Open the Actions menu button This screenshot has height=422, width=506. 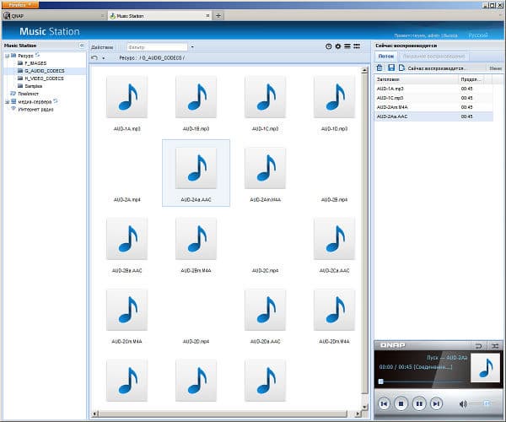pos(102,47)
